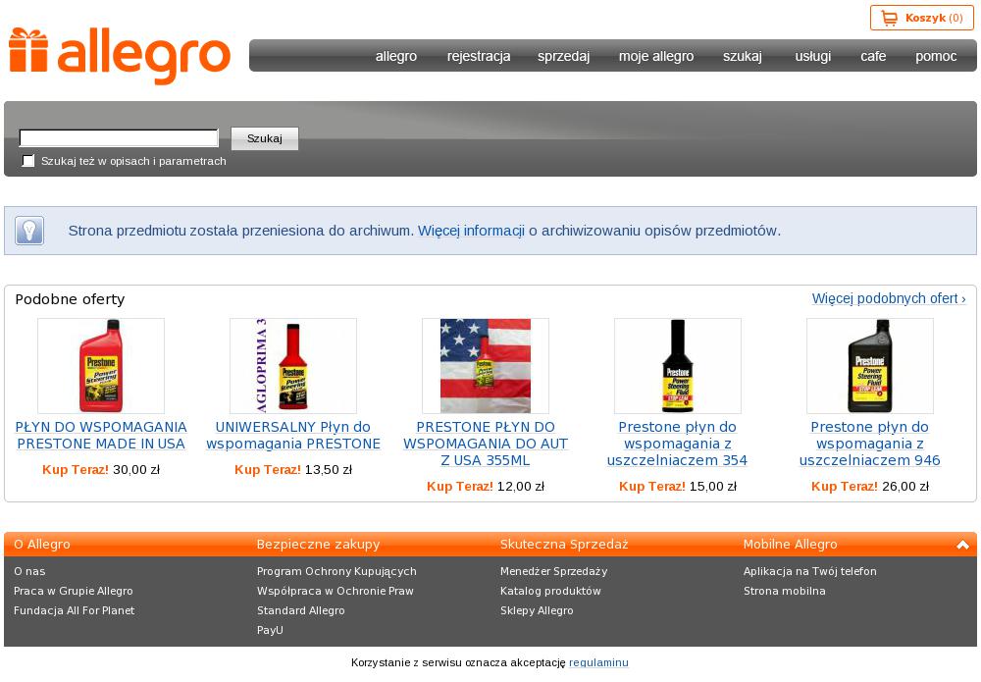
Task: Open 'PRESTONE PŁYN DO WSPOMAGANIA DO AUT' offer
Action: click(x=486, y=444)
